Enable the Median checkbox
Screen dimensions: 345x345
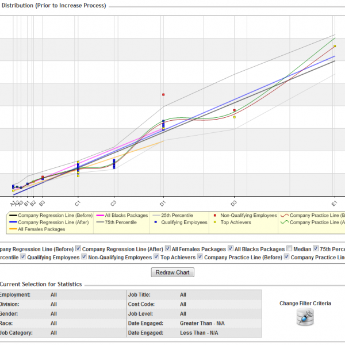click(289, 248)
